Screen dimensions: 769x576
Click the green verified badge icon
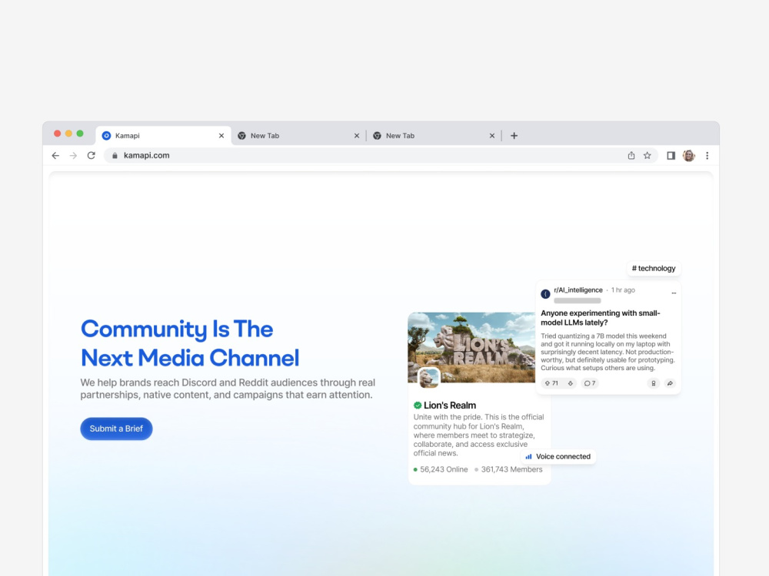418,405
